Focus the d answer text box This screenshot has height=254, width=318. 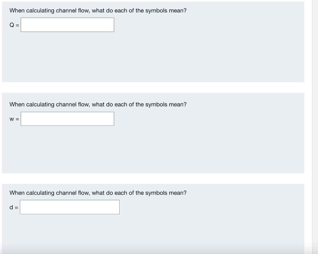pos(70,207)
